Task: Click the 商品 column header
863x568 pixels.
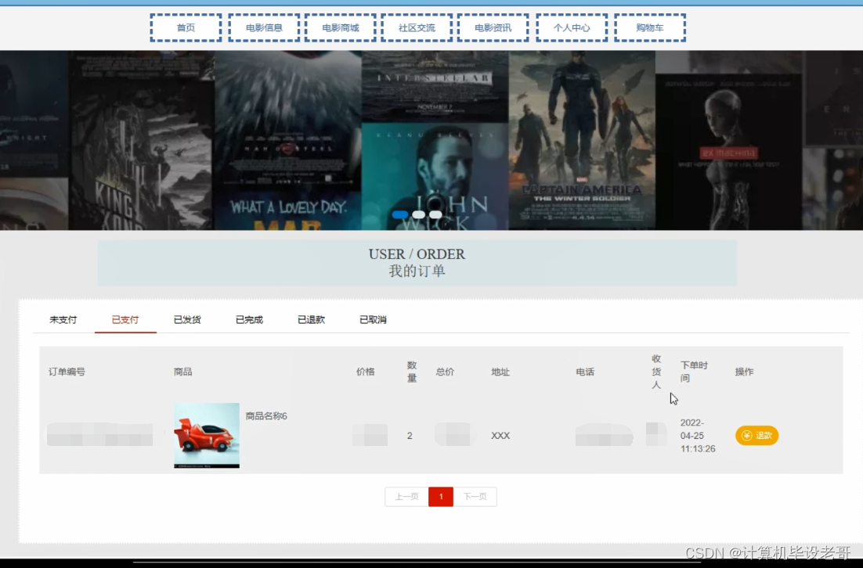Action: (182, 372)
